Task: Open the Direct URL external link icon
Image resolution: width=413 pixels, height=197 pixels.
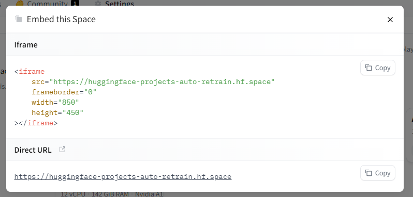Action: 62,150
